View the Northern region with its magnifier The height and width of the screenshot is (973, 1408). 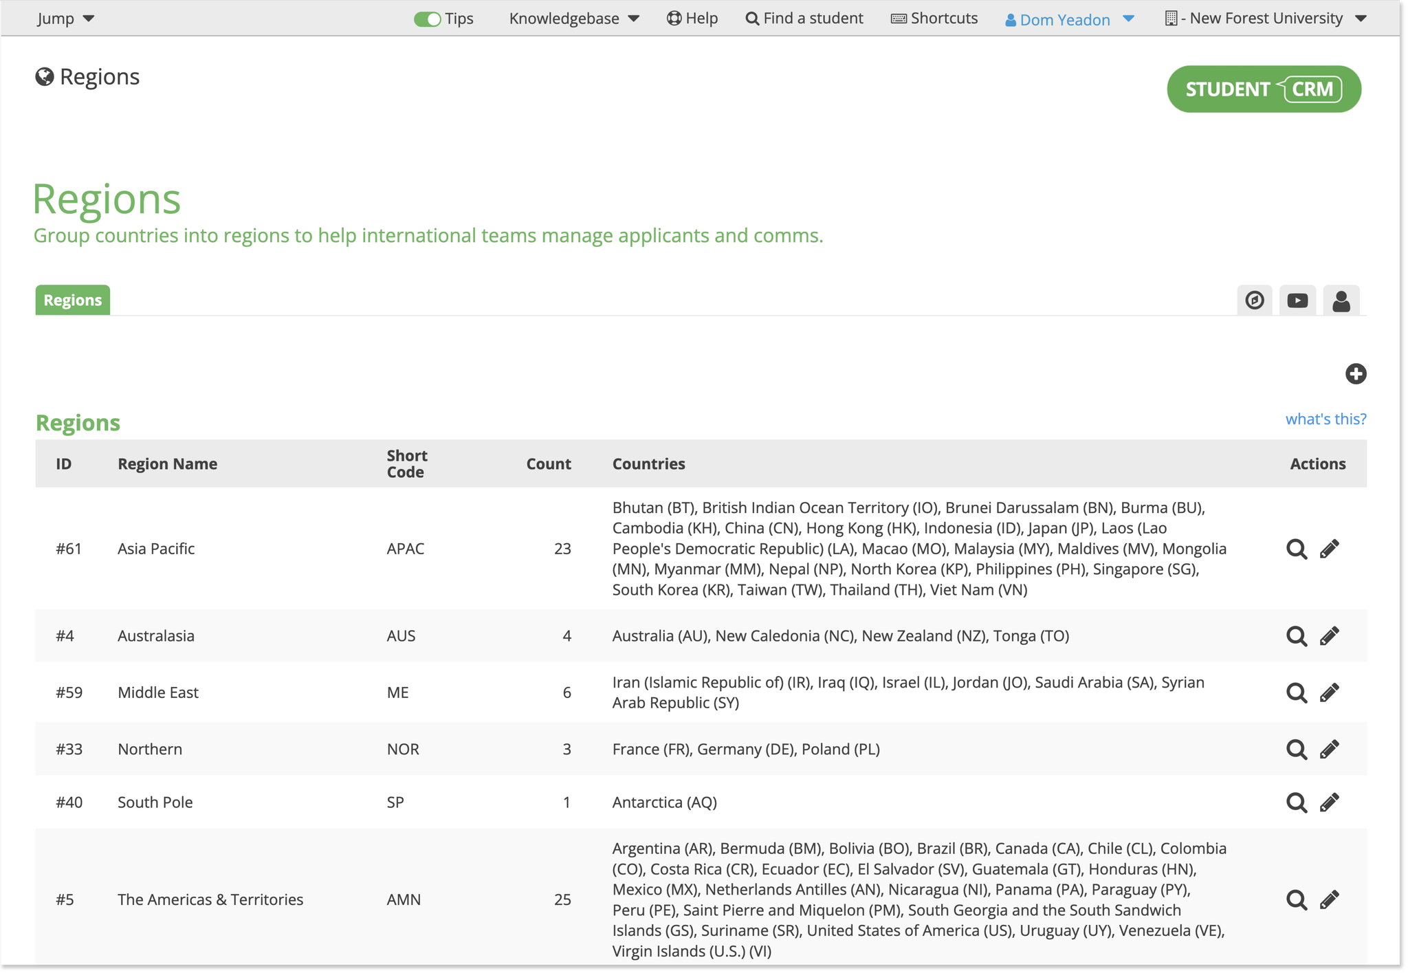[1296, 749]
